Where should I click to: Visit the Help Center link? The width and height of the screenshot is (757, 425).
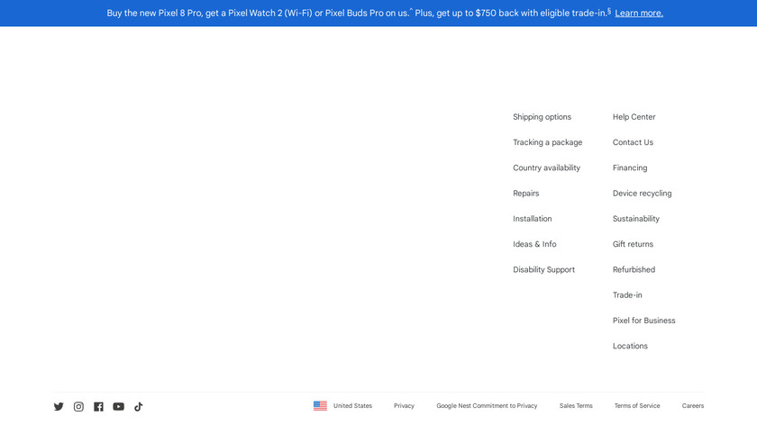tap(634, 117)
